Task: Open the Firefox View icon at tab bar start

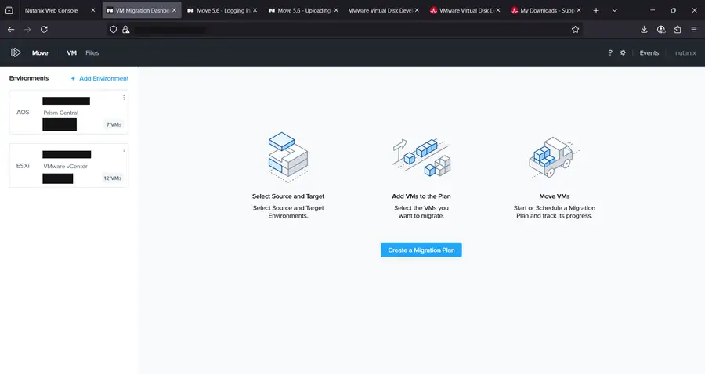Action: coord(9,10)
